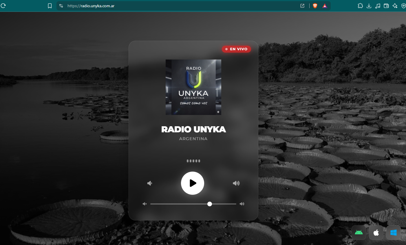
Task: Open the Extensions puzzle icon
Action: coord(360,6)
